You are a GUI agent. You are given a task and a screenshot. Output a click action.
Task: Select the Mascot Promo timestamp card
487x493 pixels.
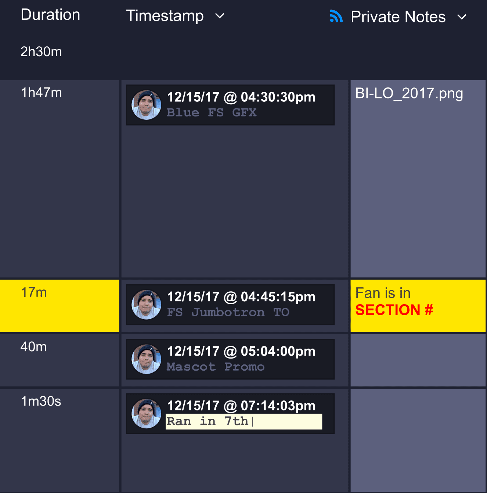pyautogui.click(x=230, y=359)
